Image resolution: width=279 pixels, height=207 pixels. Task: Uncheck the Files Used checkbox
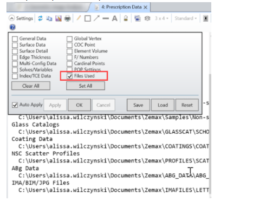coord(69,76)
